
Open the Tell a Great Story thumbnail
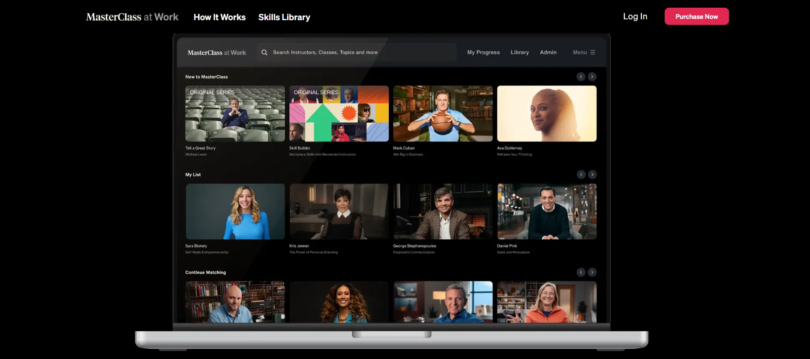(x=235, y=114)
